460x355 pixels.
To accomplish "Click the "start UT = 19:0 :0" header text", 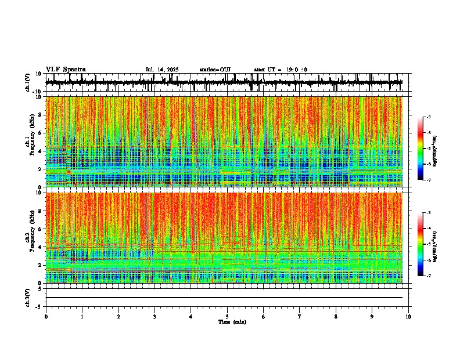I will click(x=281, y=70).
